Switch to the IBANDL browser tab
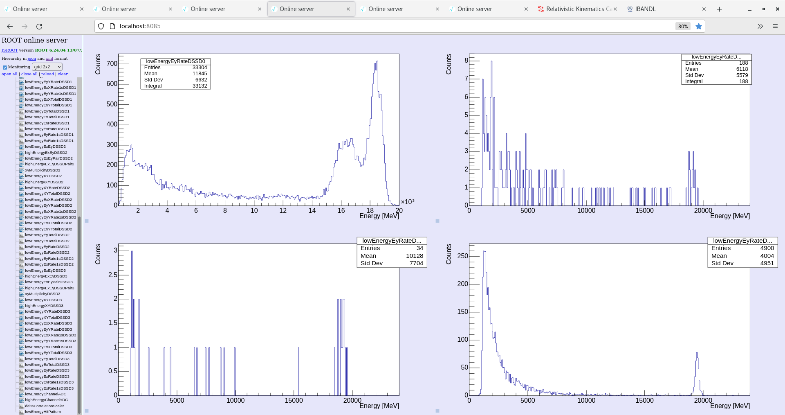Image resolution: width=785 pixels, height=415 pixels. 644,9
